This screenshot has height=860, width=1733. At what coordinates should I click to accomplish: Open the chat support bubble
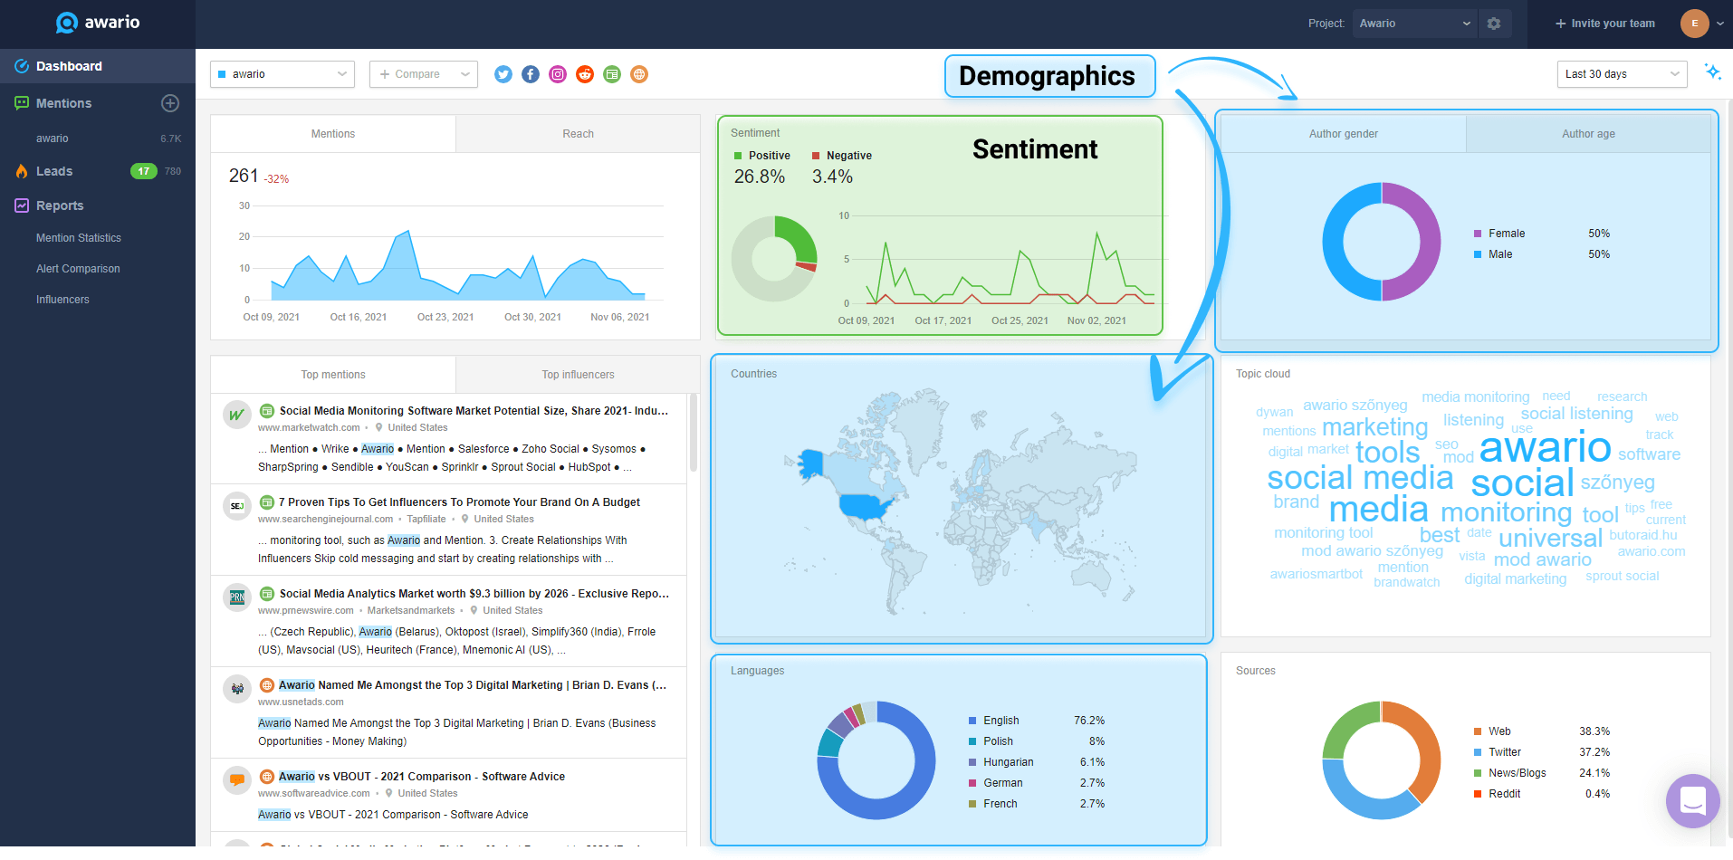coord(1692,801)
